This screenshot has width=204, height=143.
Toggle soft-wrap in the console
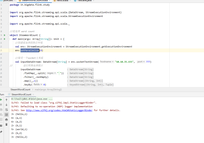(6, 110)
